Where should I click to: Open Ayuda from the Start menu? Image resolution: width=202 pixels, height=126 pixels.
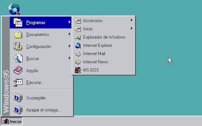click(x=41, y=70)
